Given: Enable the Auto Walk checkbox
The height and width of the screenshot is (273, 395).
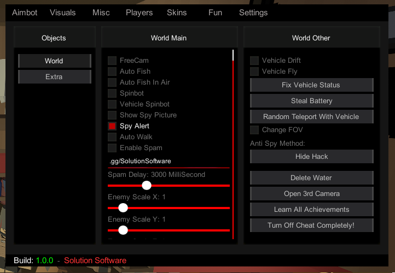Looking at the screenshot, I should [112, 137].
